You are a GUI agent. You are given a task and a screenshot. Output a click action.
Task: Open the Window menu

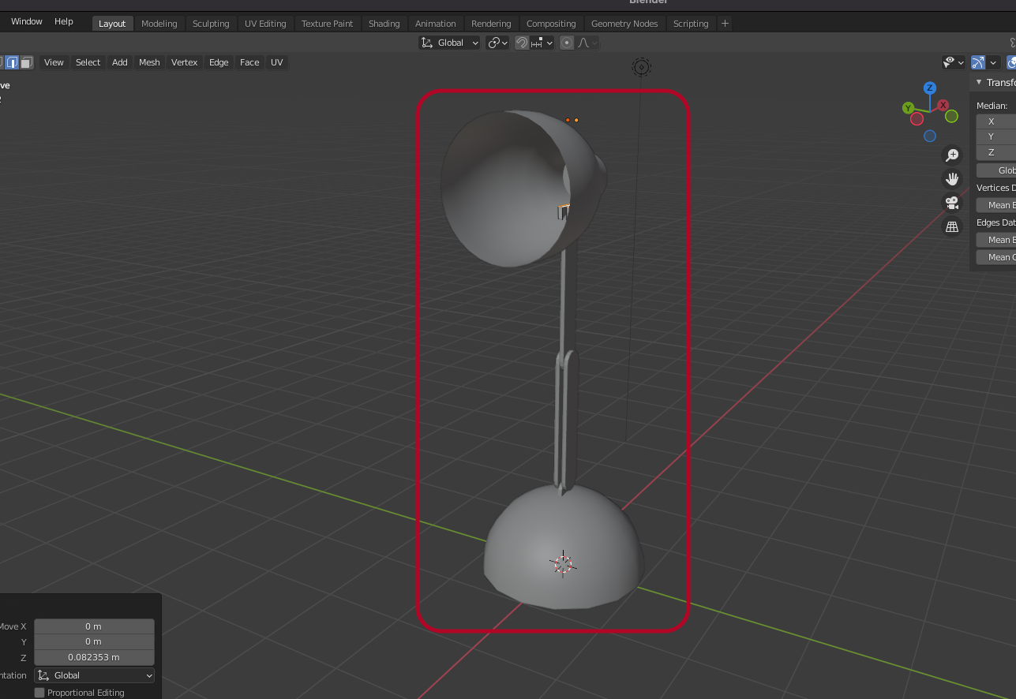(27, 21)
